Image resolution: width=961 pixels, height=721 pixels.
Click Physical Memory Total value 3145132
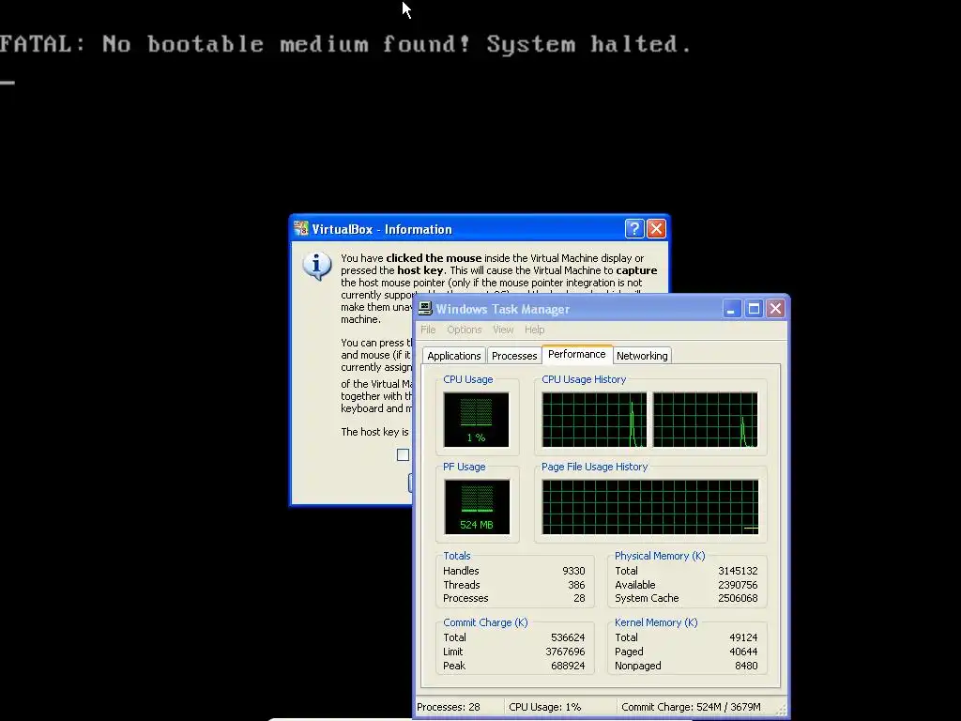738,571
